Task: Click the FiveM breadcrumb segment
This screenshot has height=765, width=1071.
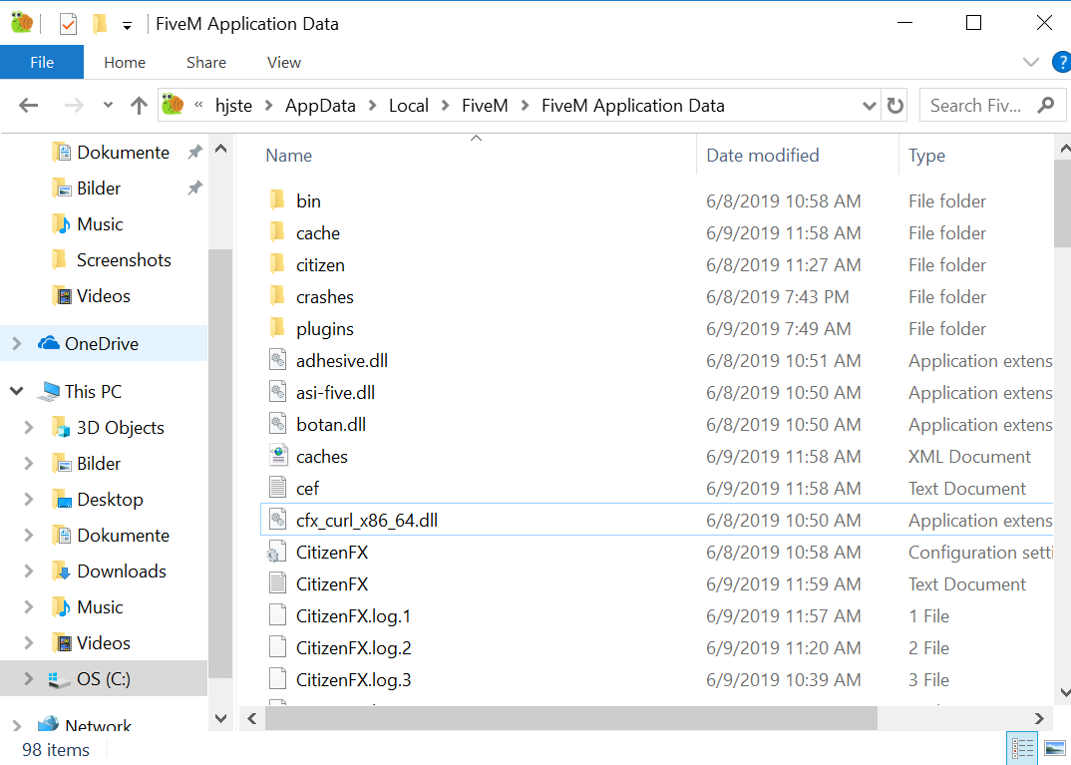Action: click(x=485, y=106)
